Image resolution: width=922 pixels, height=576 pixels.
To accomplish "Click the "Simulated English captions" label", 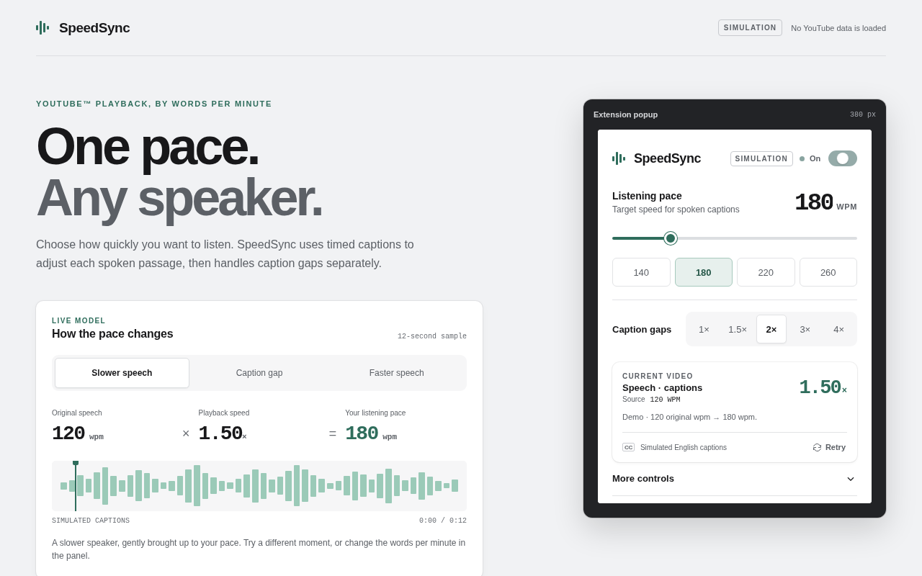I will (x=684, y=447).
